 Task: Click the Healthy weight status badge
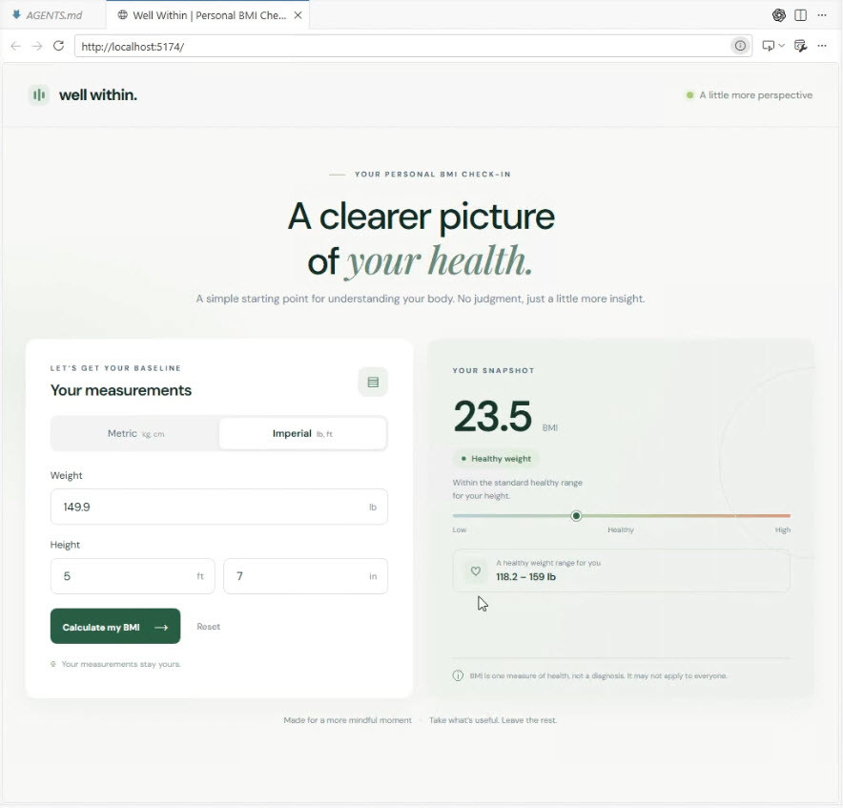point(496,459)
